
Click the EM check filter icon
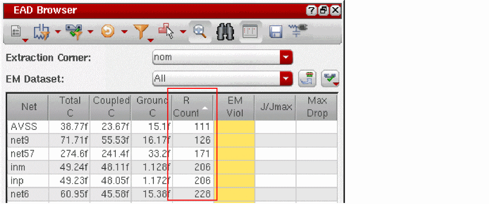click(74, 32)
